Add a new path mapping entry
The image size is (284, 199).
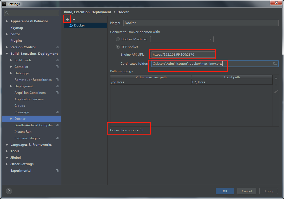click(x=276, y=78)
